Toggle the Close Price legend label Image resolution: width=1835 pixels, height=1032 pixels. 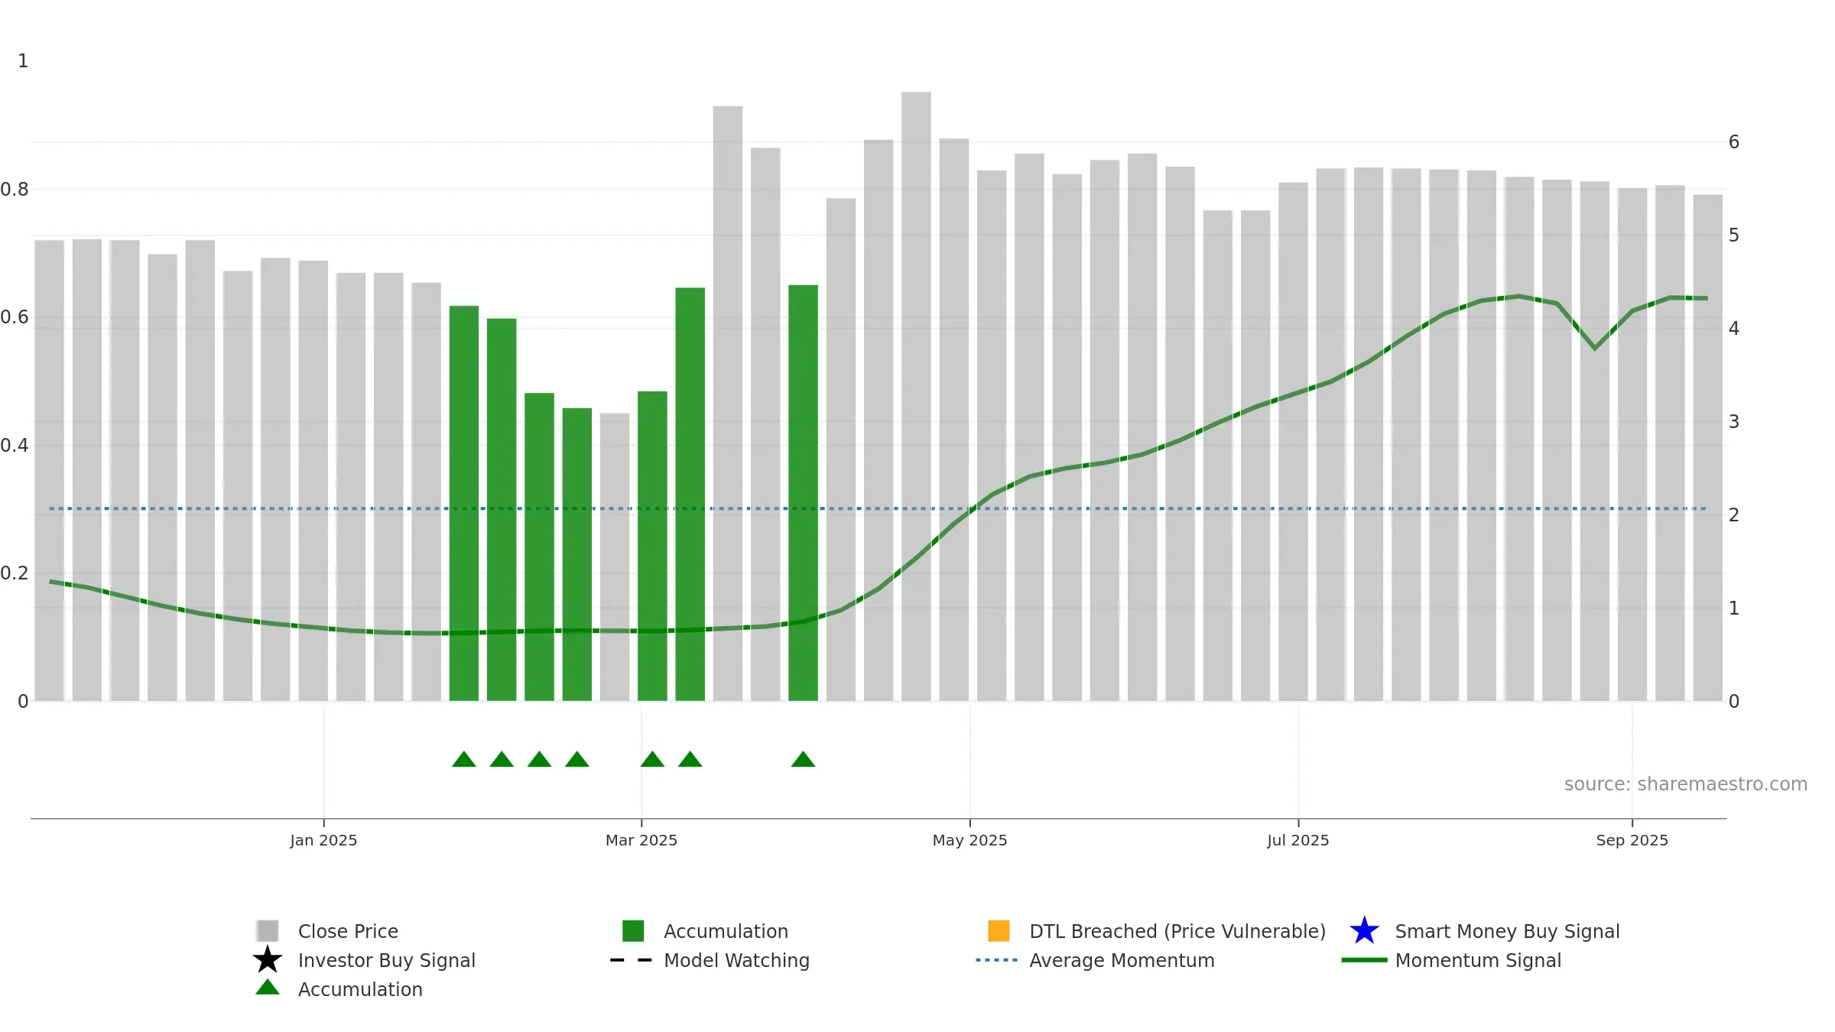click(x=348, y=931)
